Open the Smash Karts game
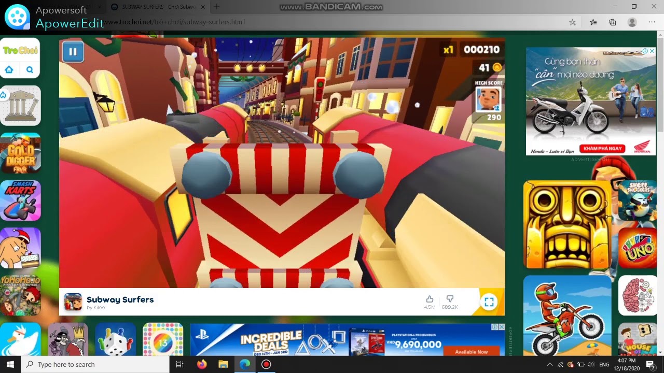Viewport: 664px width, 373px height. pos(20,200)
